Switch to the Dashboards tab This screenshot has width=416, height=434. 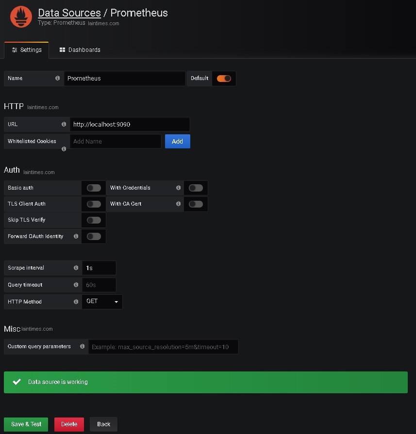[x=80, y=50]
